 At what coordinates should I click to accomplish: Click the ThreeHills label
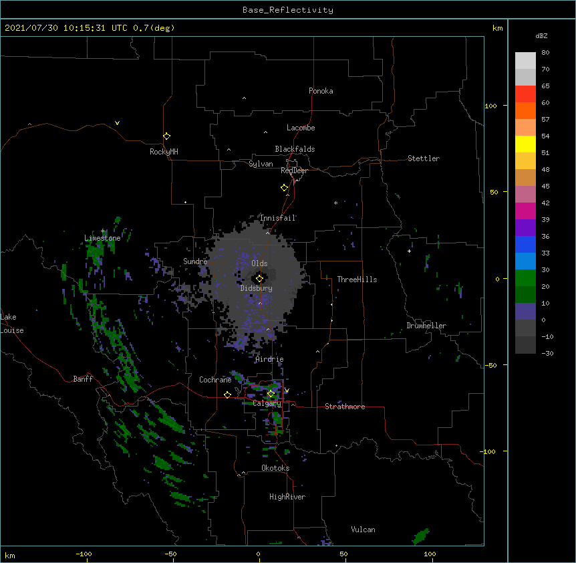click(x=357, y=279)
